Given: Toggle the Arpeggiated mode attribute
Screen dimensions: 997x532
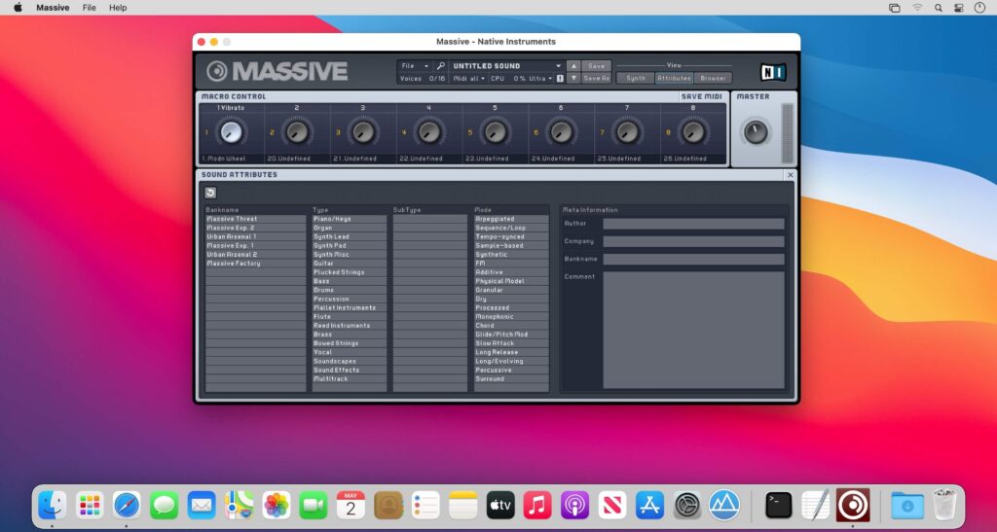Looking at the screenshot, I should click(x=510, y=219).
